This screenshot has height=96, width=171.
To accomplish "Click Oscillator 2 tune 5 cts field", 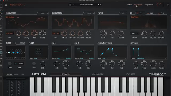I will 58,33.
